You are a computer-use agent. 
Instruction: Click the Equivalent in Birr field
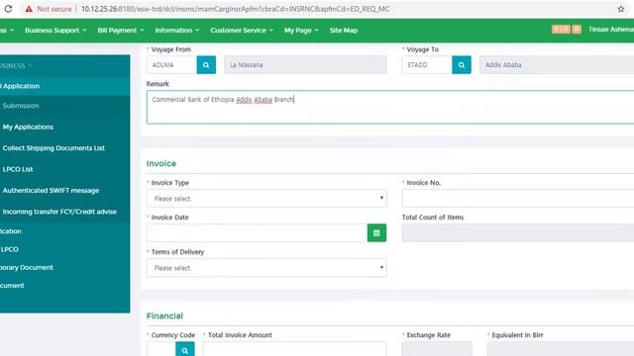coord(561,349)
